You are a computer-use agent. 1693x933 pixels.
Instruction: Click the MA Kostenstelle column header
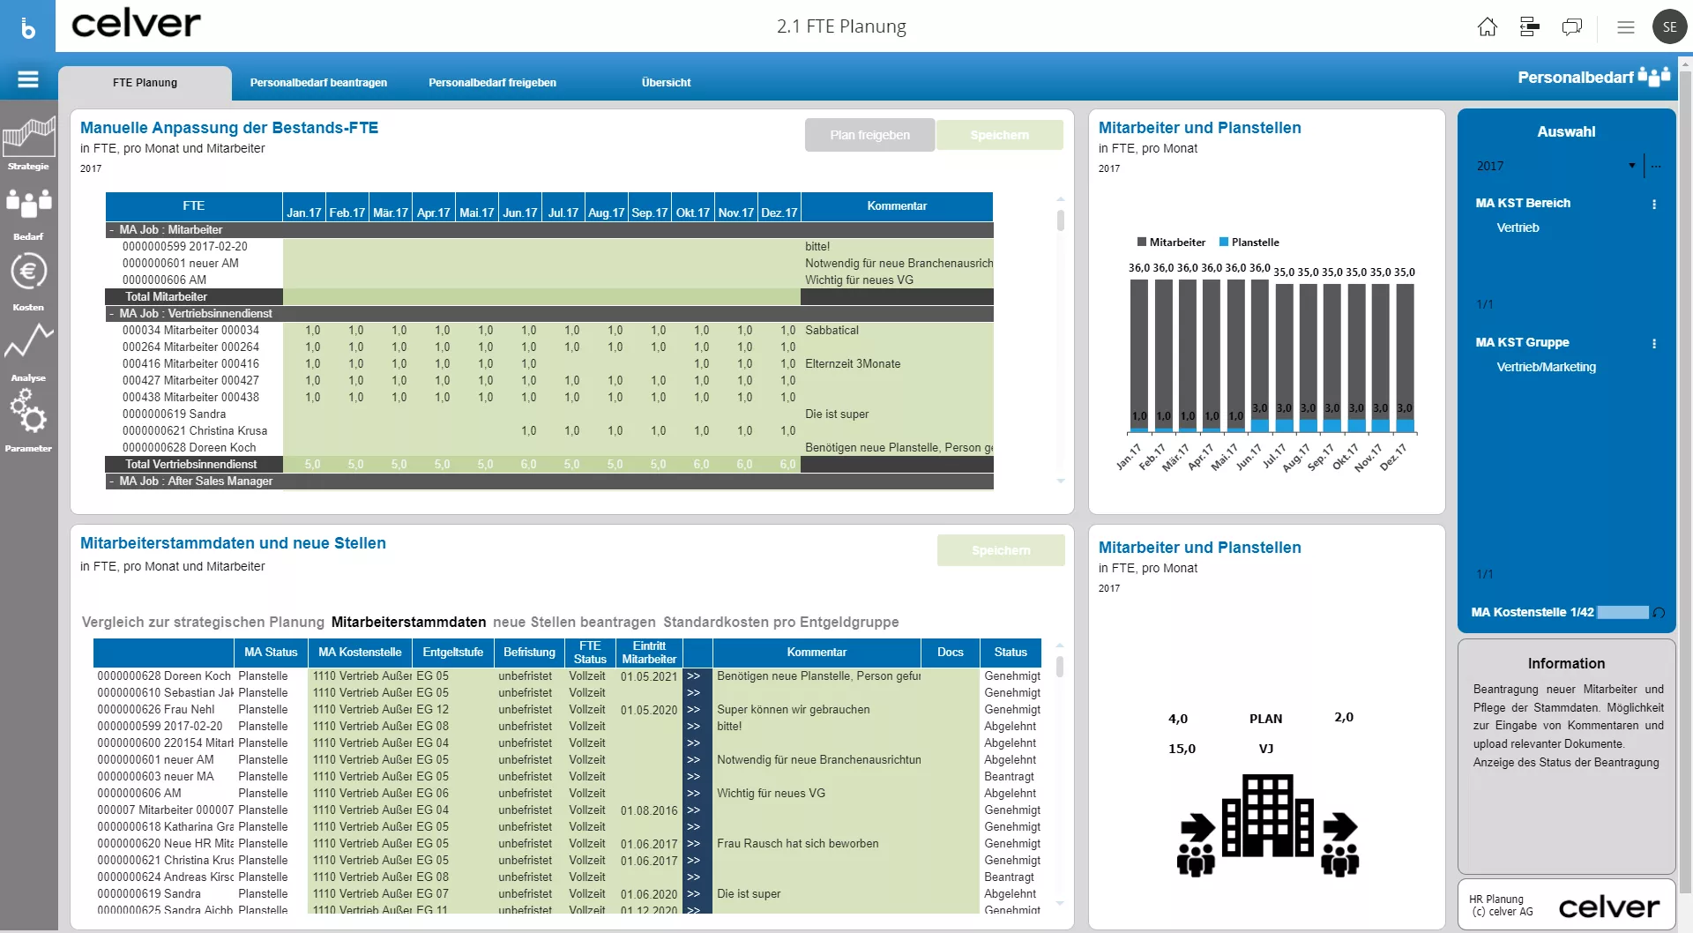click(360, 653)
